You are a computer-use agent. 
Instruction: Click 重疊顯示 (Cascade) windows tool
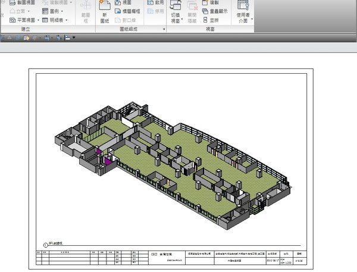tap(215, 11)
